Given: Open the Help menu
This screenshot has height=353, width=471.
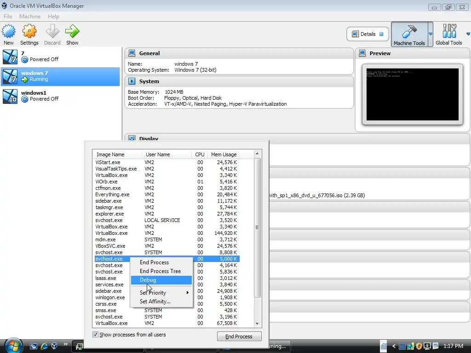Looking at the screenshot, I should [53, 17].
